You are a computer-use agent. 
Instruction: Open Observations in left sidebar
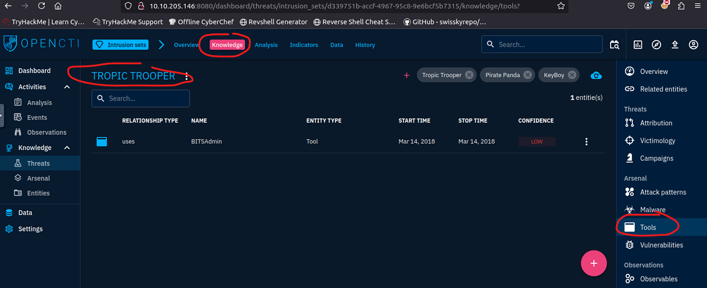coord(40,132)
